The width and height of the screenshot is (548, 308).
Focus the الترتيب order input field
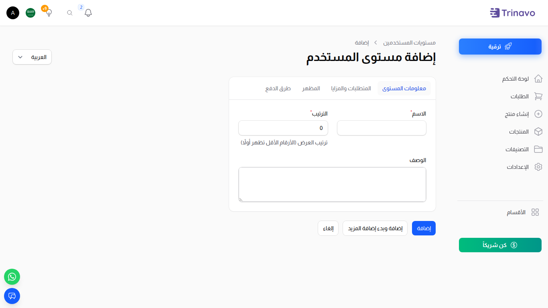283,128
